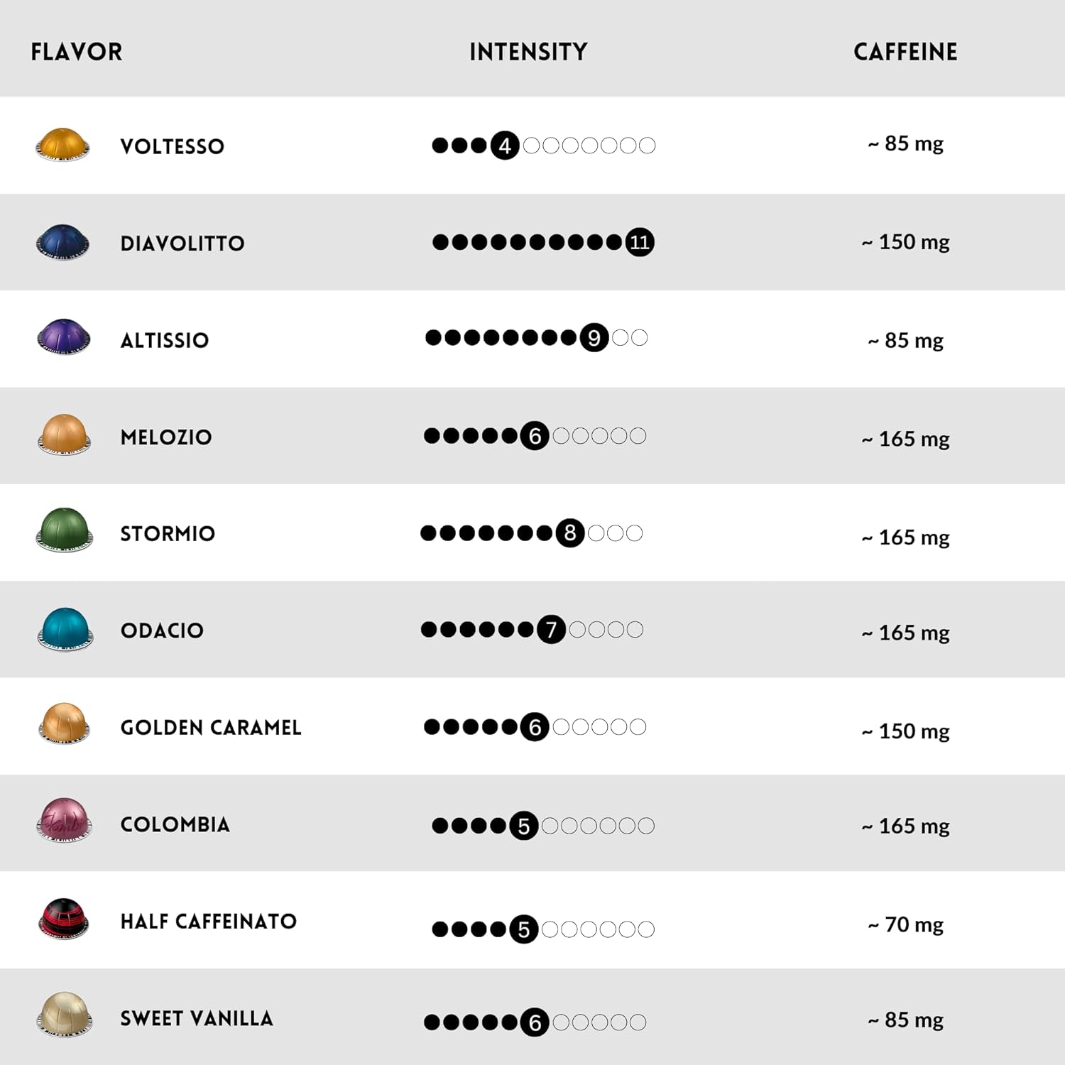
Task: Click Voltesso's intensity 4 marker
Action: (x=505, y=146)
